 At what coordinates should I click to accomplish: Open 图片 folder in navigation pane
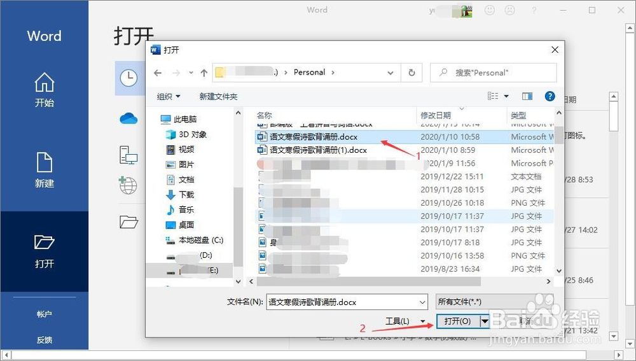coord(180,164)
